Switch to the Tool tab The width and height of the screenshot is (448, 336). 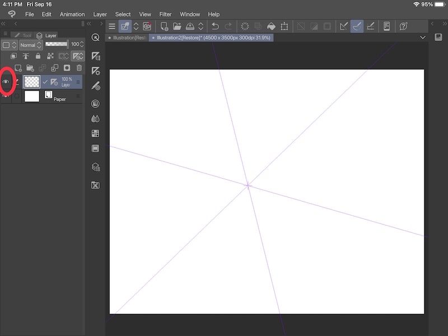pos(25,35)
